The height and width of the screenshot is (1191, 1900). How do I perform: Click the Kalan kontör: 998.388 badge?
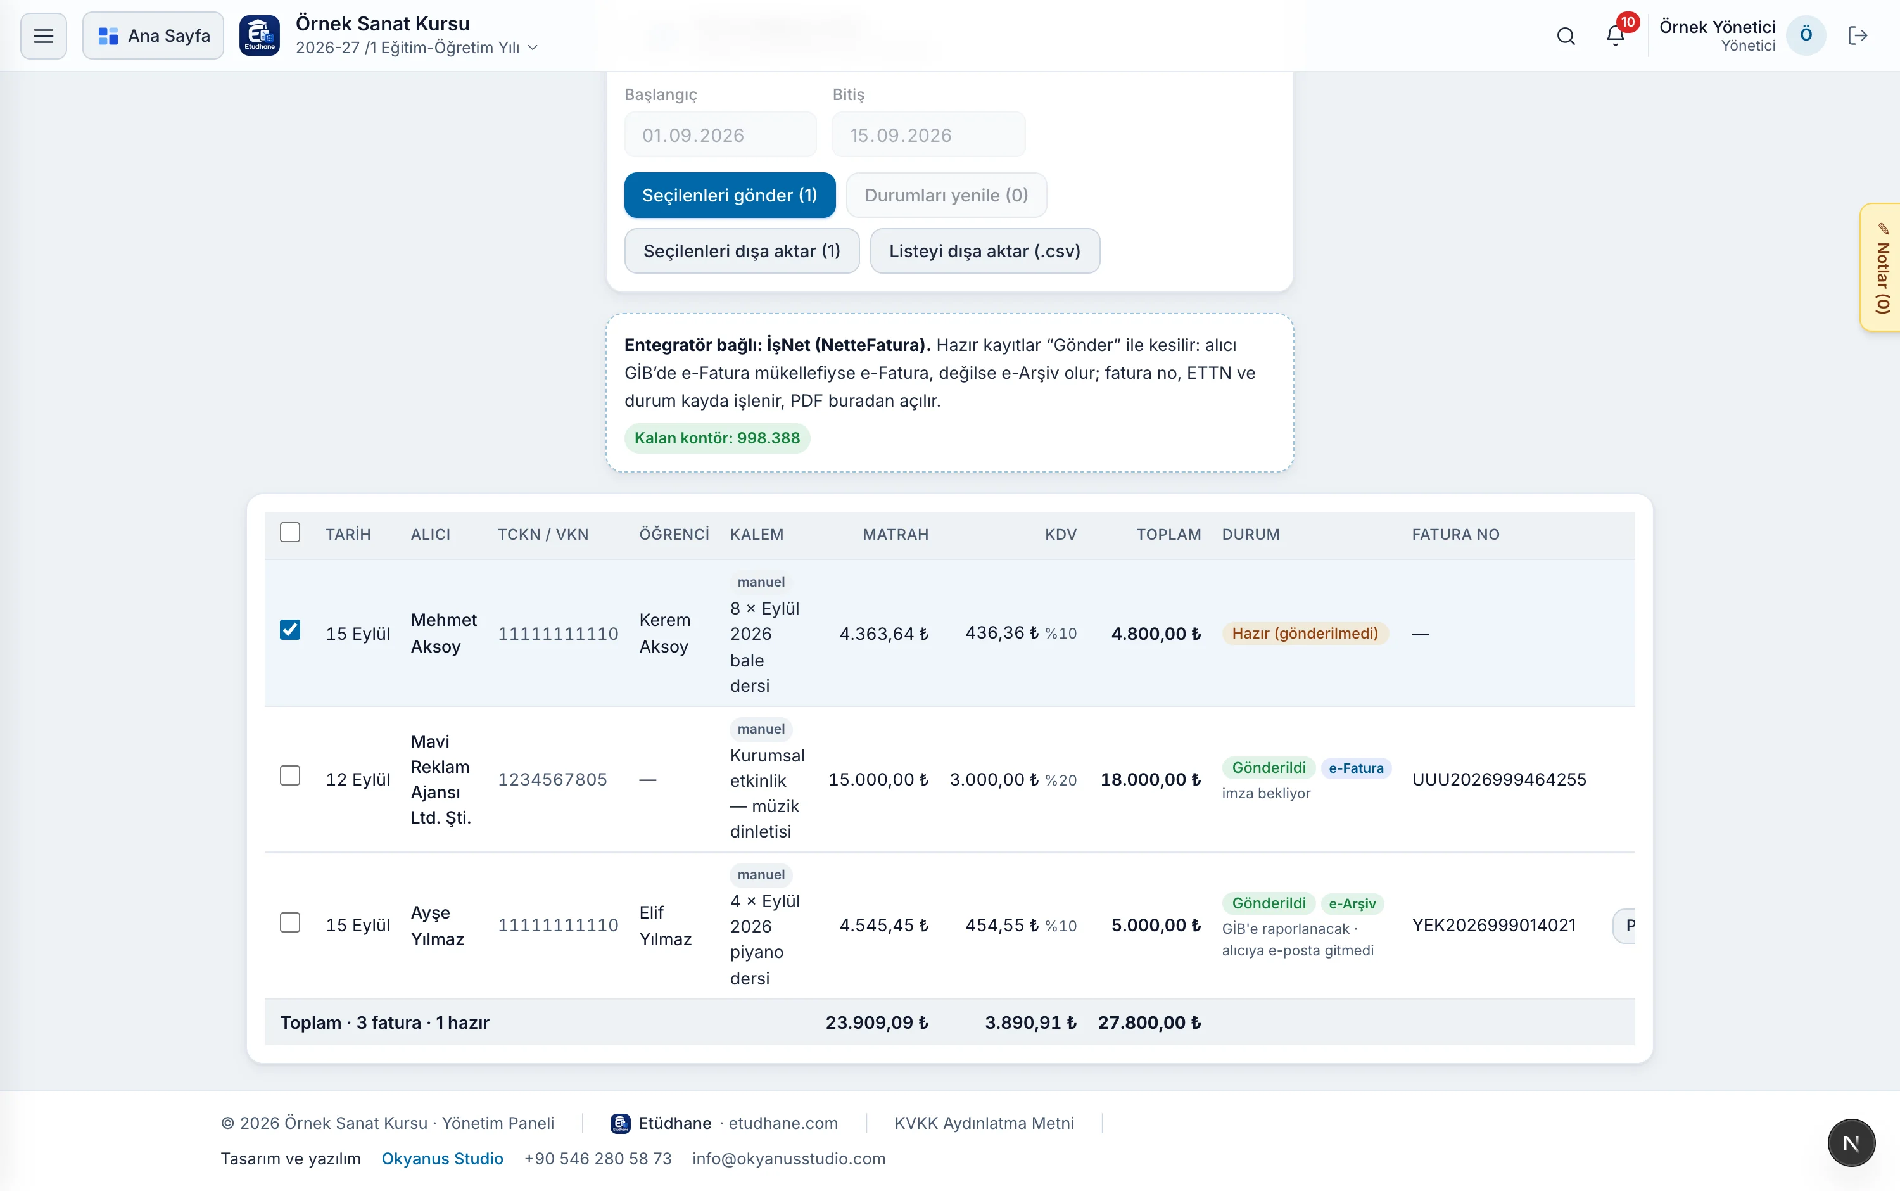[x=718, y=439]
